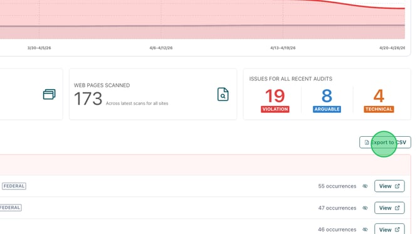
Task: Open View for the 55 occurrences issue
Action: (x=389, y=186)
